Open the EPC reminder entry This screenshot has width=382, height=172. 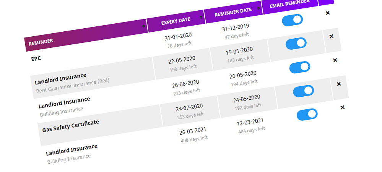point(36,58)
